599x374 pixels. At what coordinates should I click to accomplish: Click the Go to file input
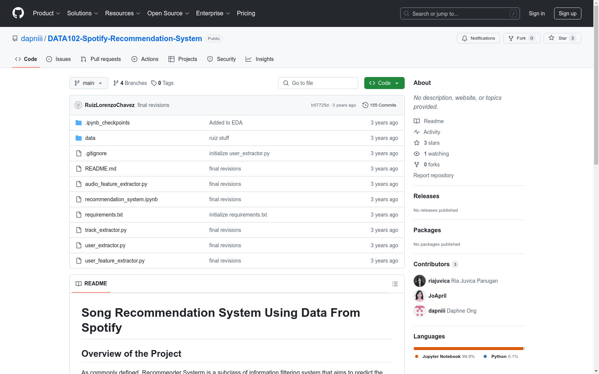point(318,83)
